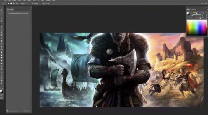Select the Brush tool

(1, 38)
